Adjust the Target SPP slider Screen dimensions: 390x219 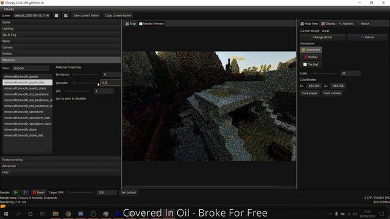(x=80, y=192)
